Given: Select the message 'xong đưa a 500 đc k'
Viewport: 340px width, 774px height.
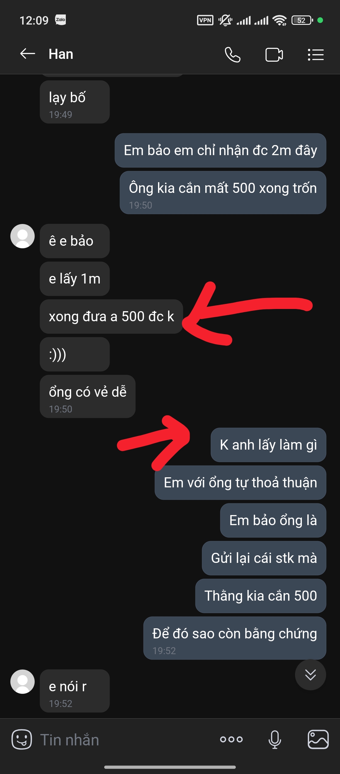Looking at the screenshot, I should 111,317.
